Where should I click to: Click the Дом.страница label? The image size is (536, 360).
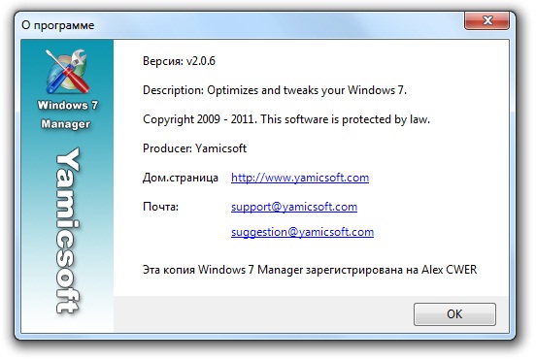181,178
